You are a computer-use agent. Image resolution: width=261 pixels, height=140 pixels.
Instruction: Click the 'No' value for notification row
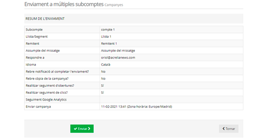click(103, 72)
